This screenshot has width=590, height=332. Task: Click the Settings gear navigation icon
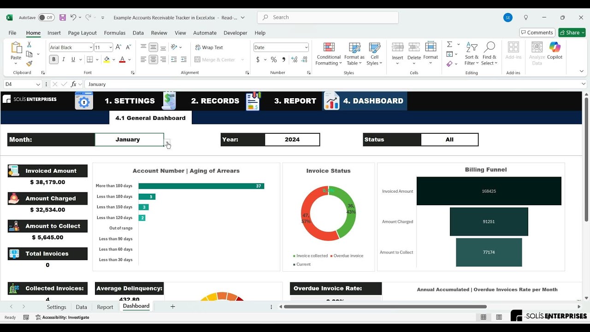tap(84, 101)
